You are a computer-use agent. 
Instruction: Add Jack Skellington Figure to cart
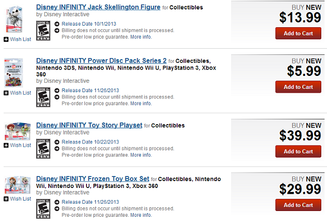(298, 34)
